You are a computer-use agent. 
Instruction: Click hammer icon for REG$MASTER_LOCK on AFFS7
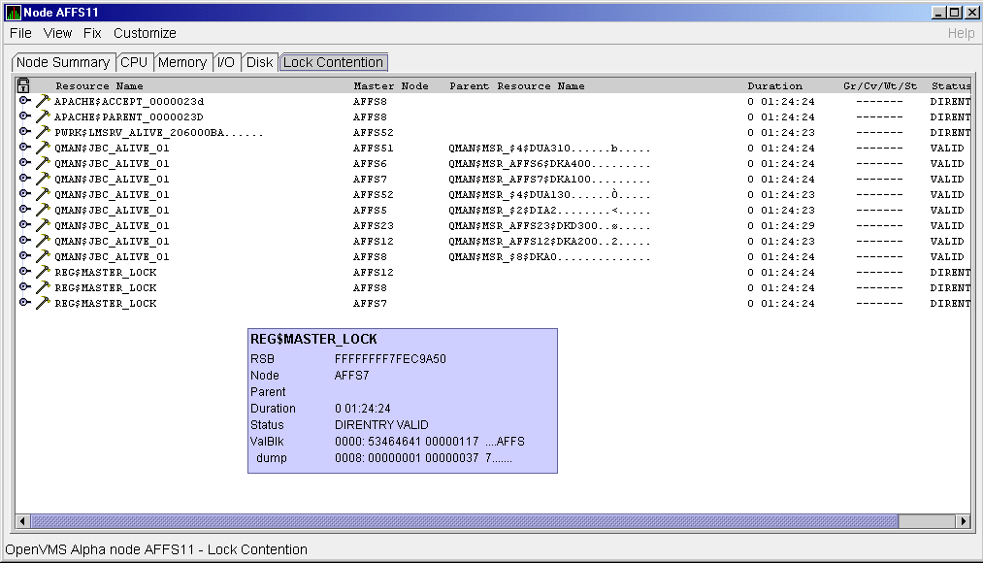click(43, 303)
